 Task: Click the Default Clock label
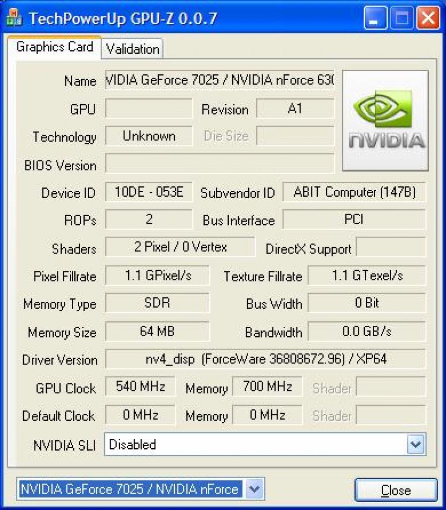(59, 416)
